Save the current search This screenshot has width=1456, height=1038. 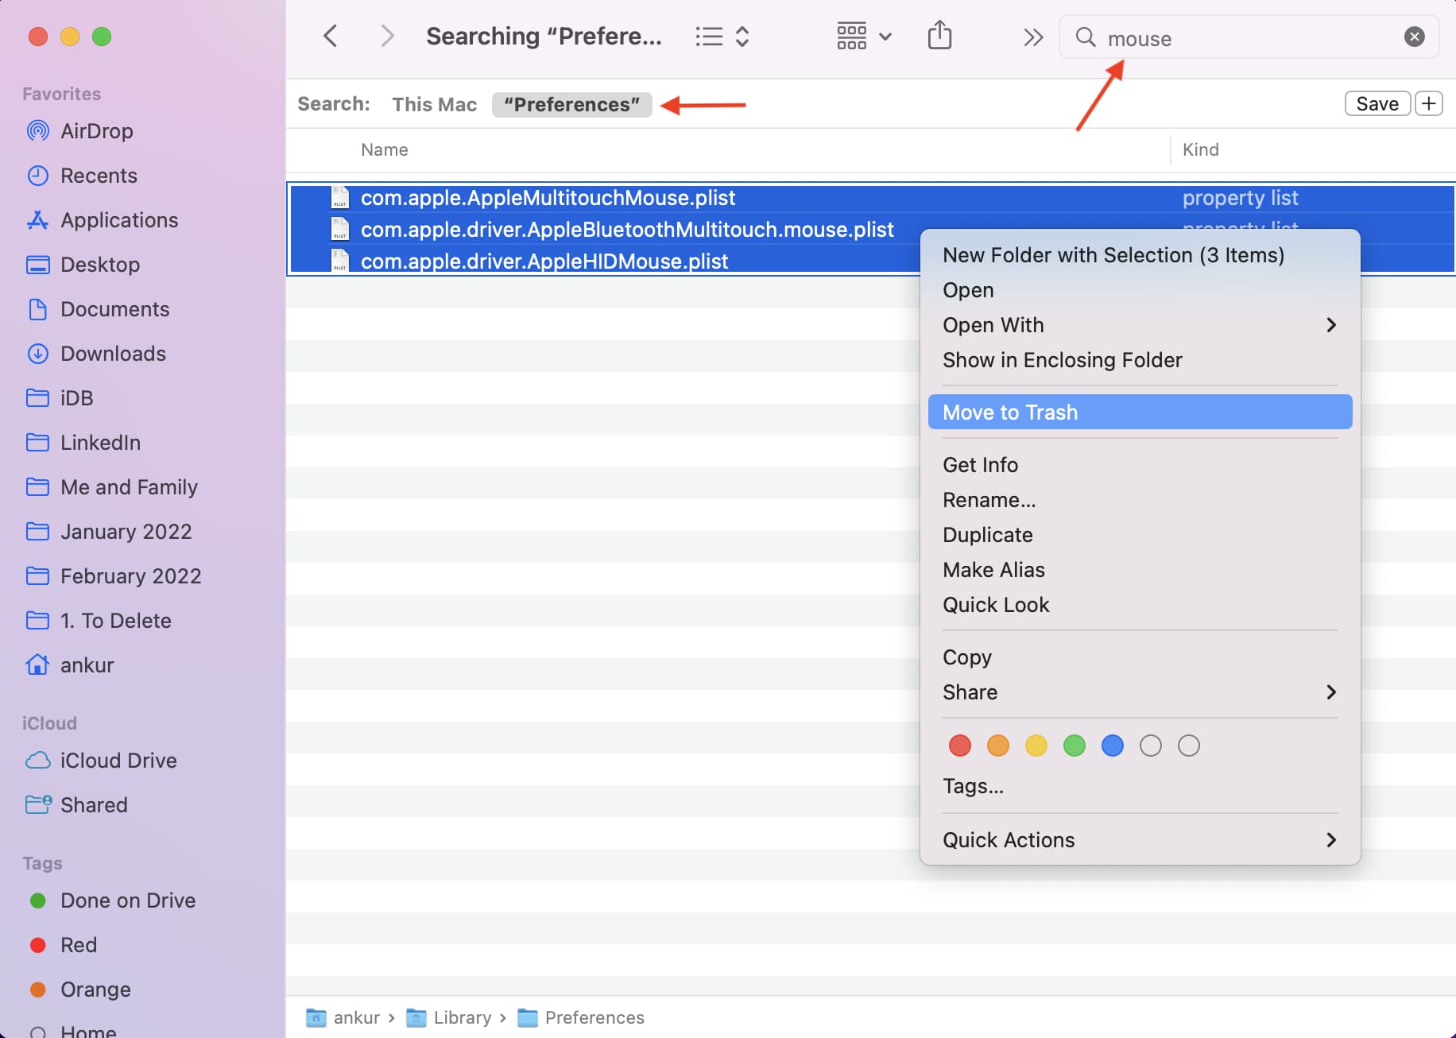tap(1377, 103)
